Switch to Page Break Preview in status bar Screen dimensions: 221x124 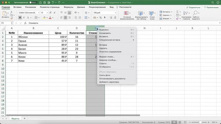click(x=185, y=122)
